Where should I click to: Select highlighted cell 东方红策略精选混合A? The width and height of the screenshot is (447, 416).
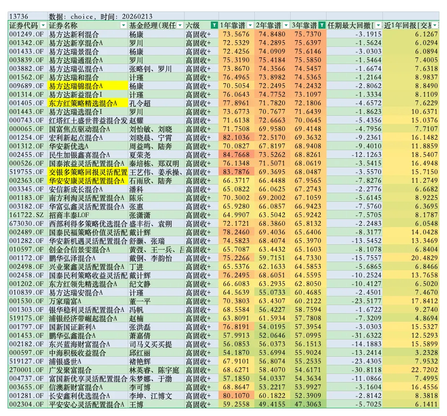[87, 103]
